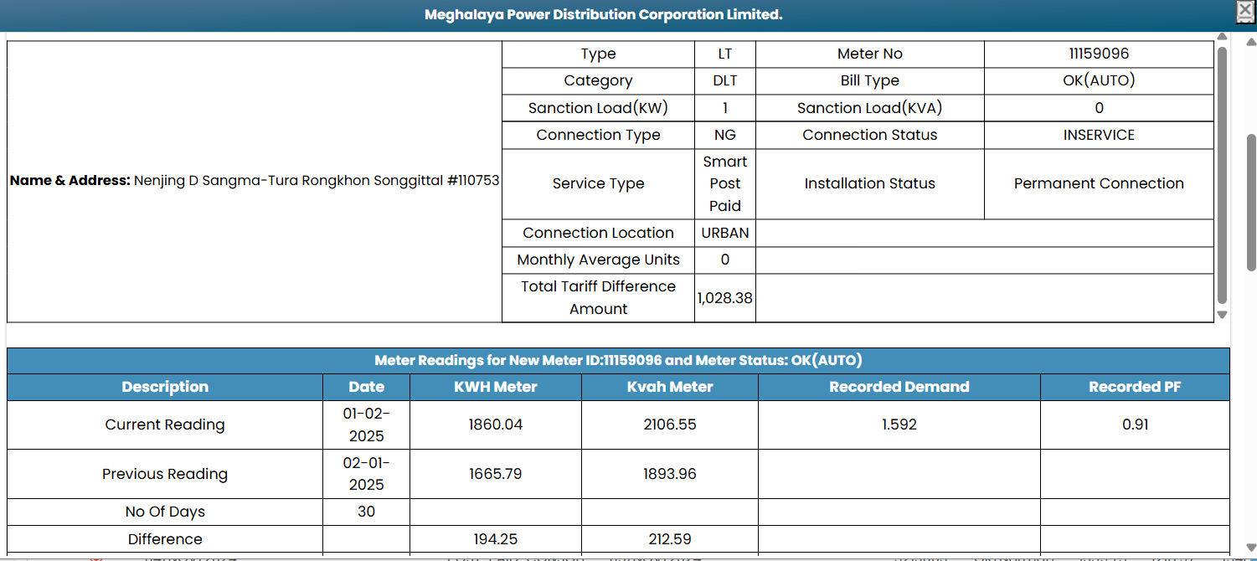The height and width of the screenshot is (561, 1257).
Task: Click the current KWH reading '1860.04'
Action: coord(496,425)
